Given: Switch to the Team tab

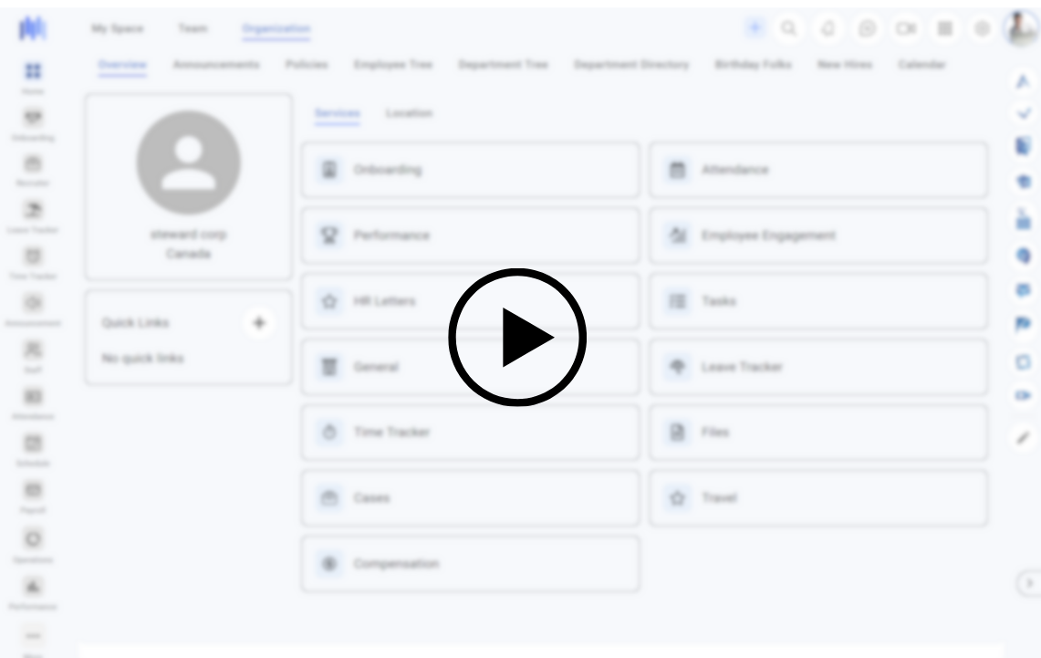Looking at the screenshot, I should [193, 29].
